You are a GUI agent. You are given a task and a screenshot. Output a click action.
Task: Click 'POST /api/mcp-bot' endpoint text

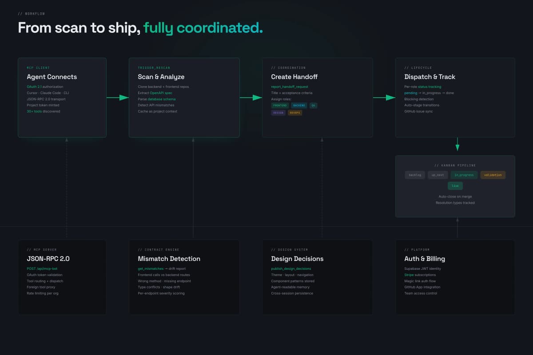42,268
